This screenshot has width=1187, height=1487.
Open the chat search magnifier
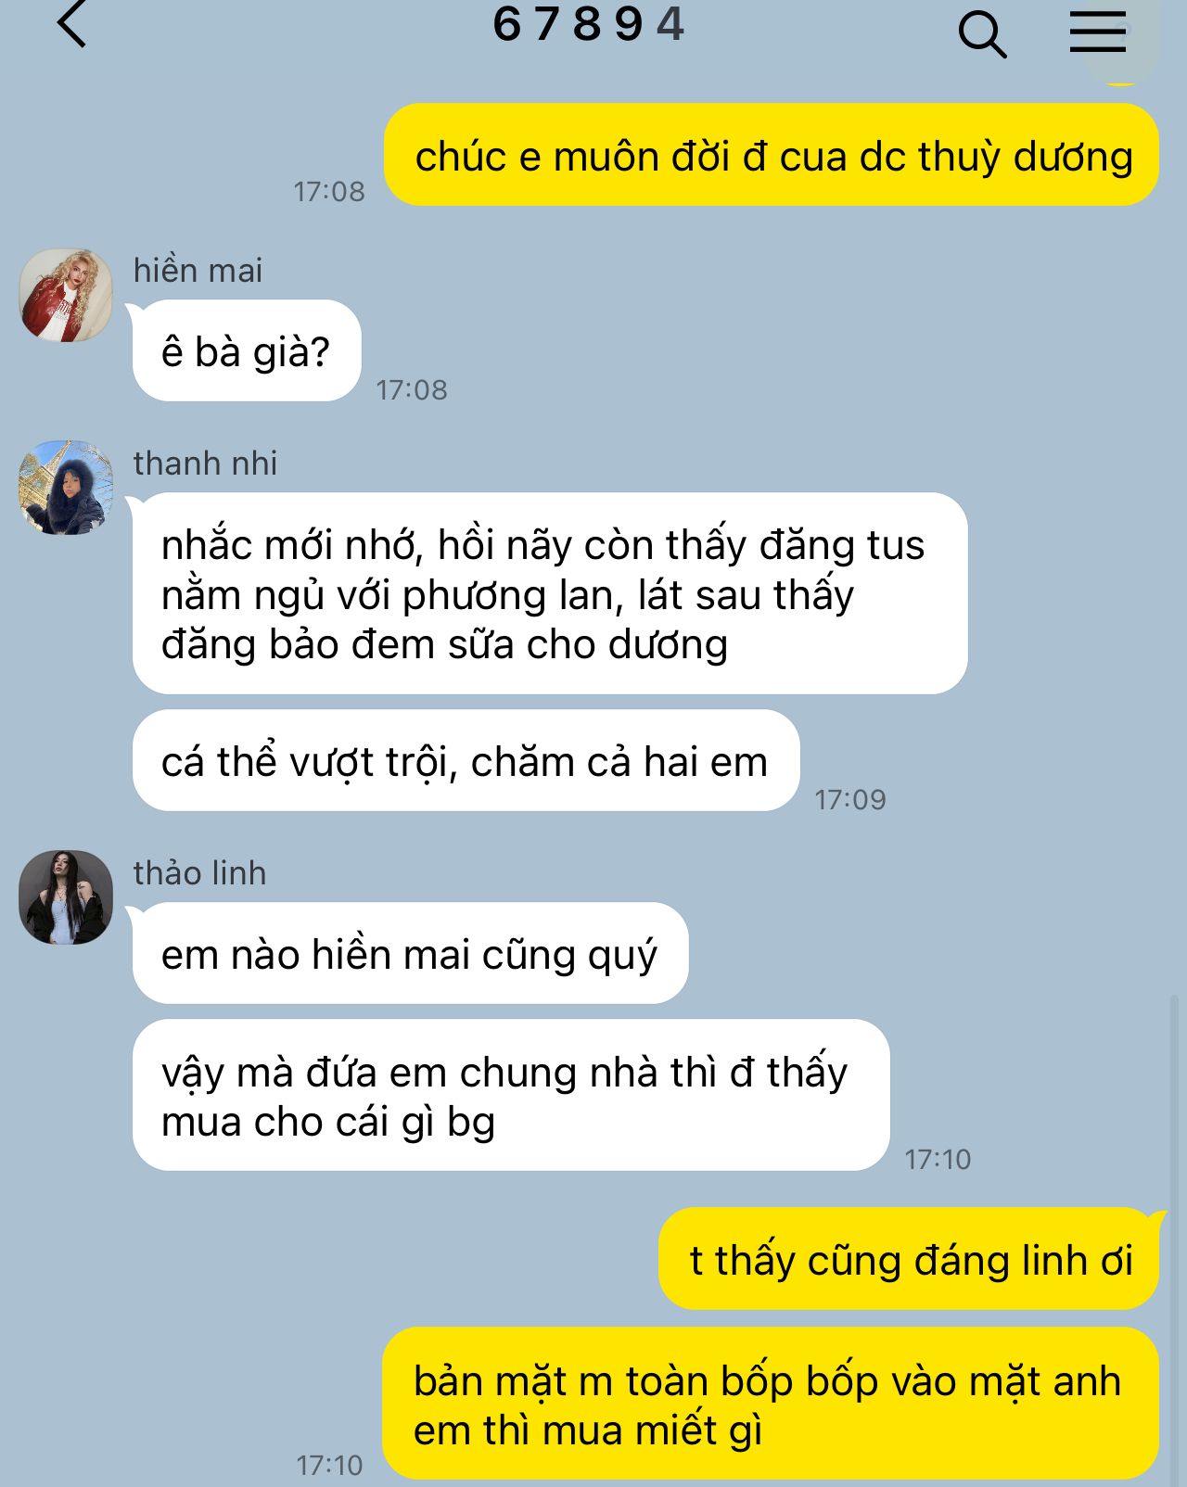982,35
